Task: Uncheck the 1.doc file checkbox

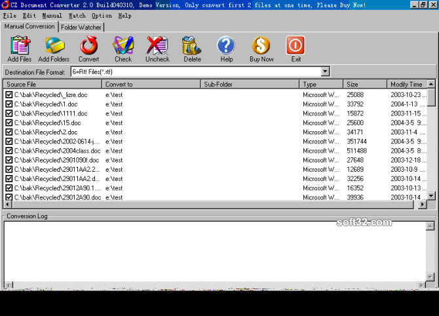Action: (x=9, y=104)
